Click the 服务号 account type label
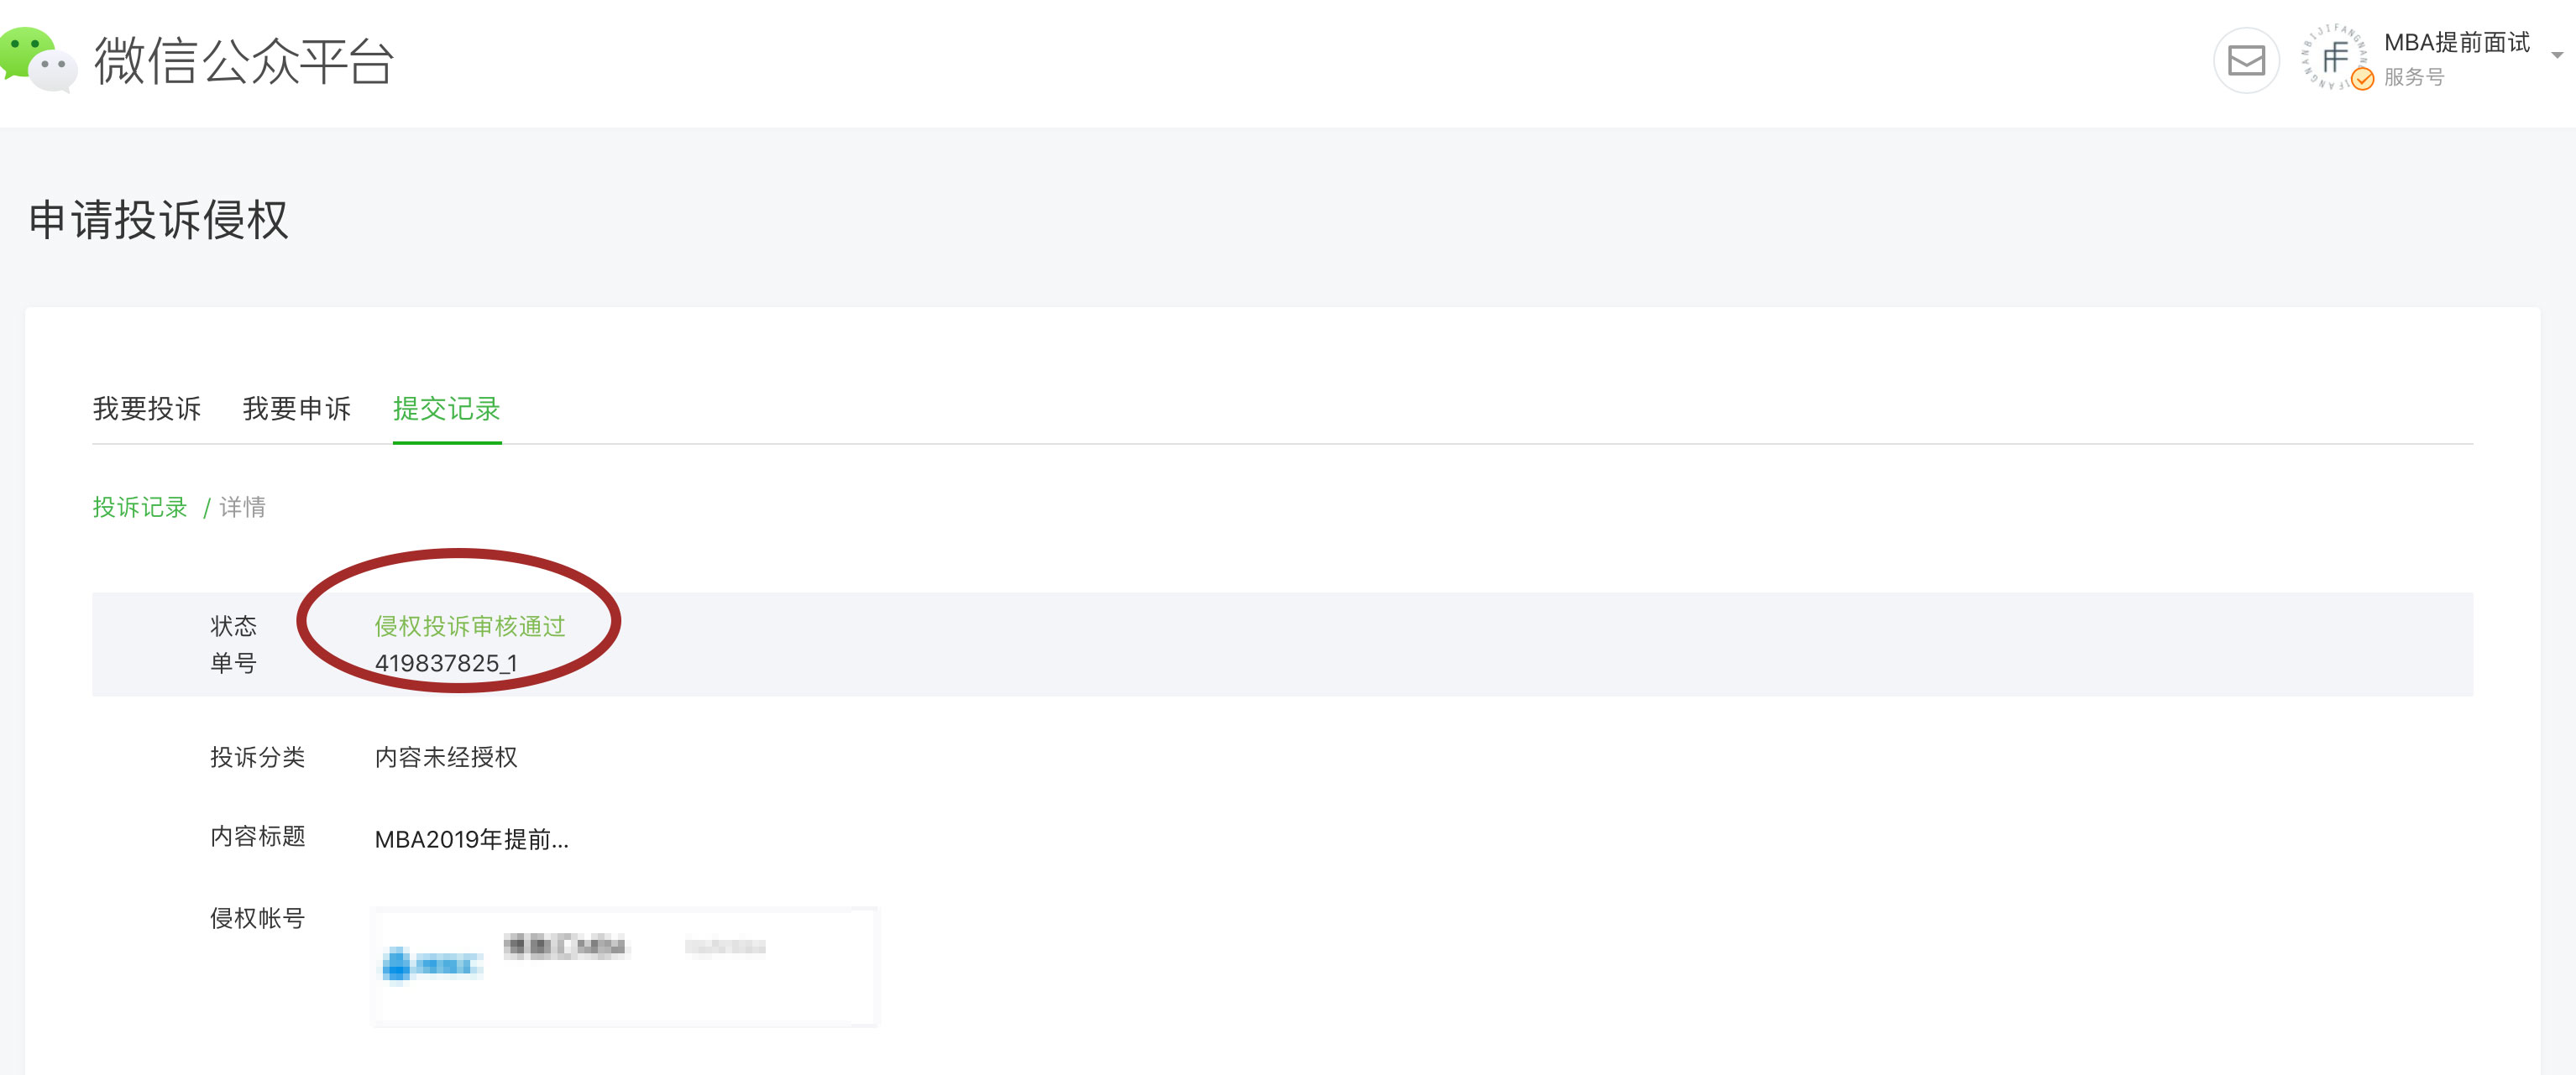This screenshot has height=1075, width=2576. click(x=2414, y=77)
